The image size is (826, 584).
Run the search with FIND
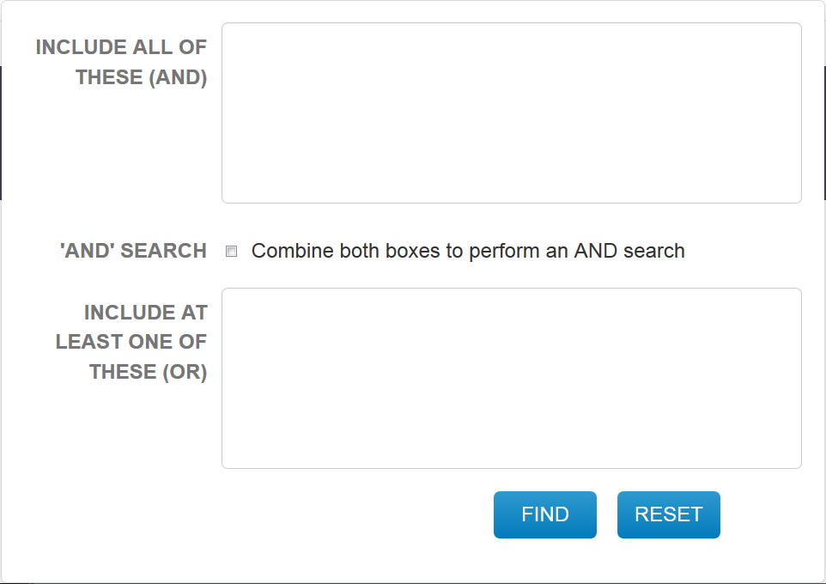click(544, 514)
